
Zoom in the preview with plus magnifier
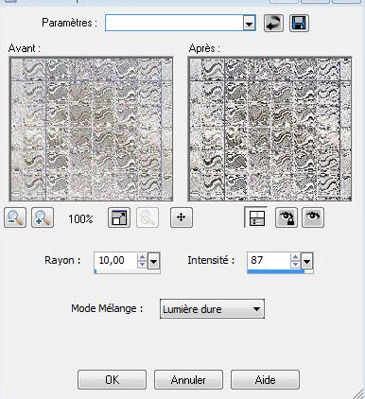coord(43,217)
